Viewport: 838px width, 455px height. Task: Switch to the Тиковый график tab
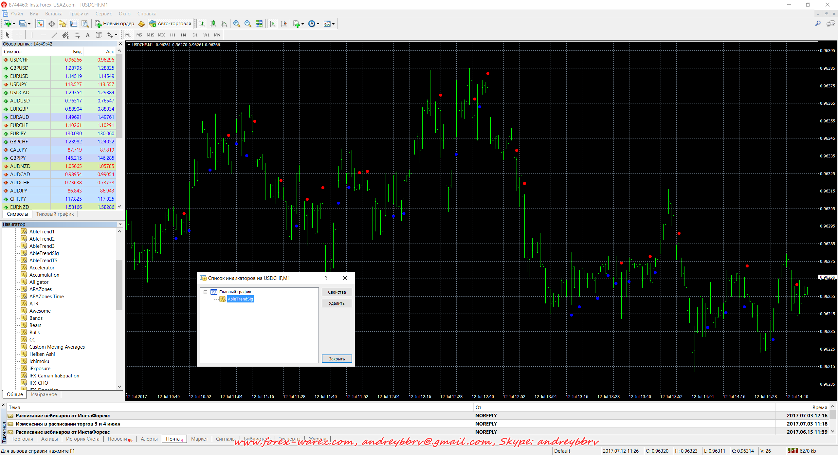click(x=55, y=214)
